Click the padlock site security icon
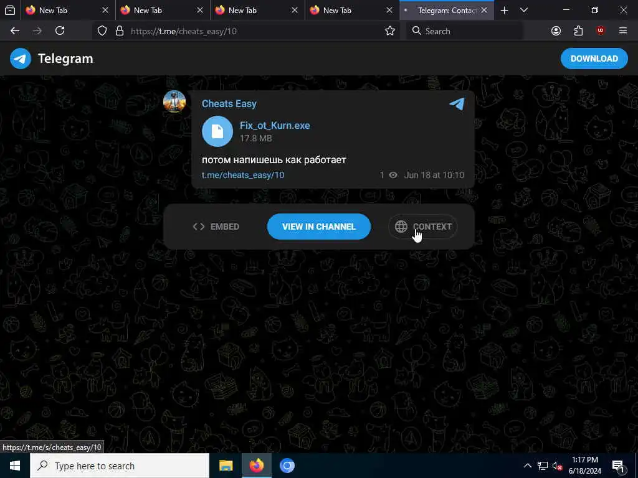This screenshot has height=478, width=638. [x=119, y=31]
